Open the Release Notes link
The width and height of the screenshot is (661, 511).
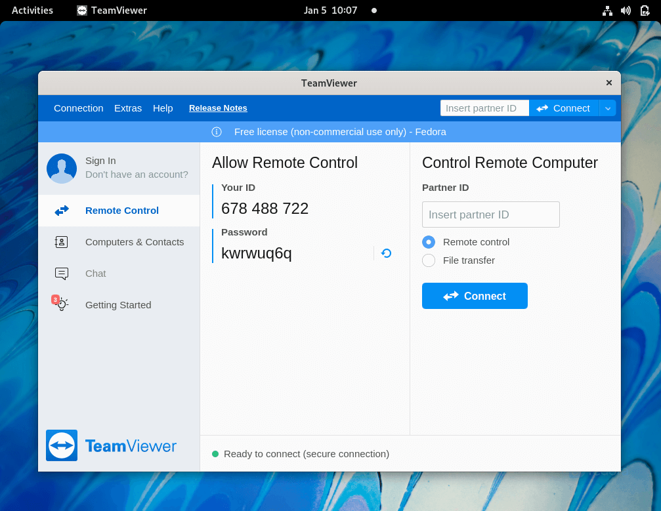click(218, 108)
